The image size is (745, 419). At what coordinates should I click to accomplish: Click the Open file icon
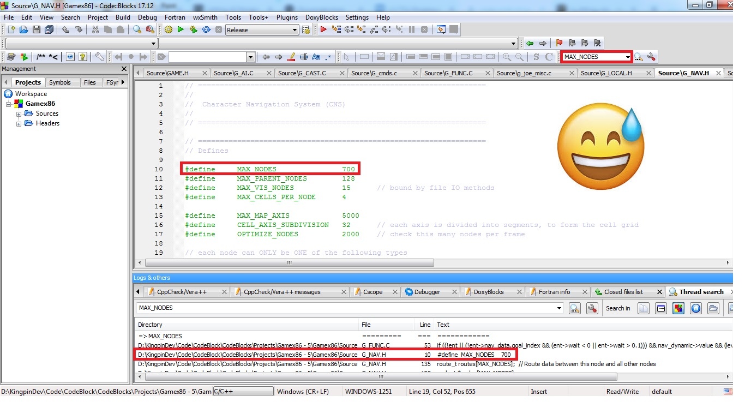click(x=23, y=29)
